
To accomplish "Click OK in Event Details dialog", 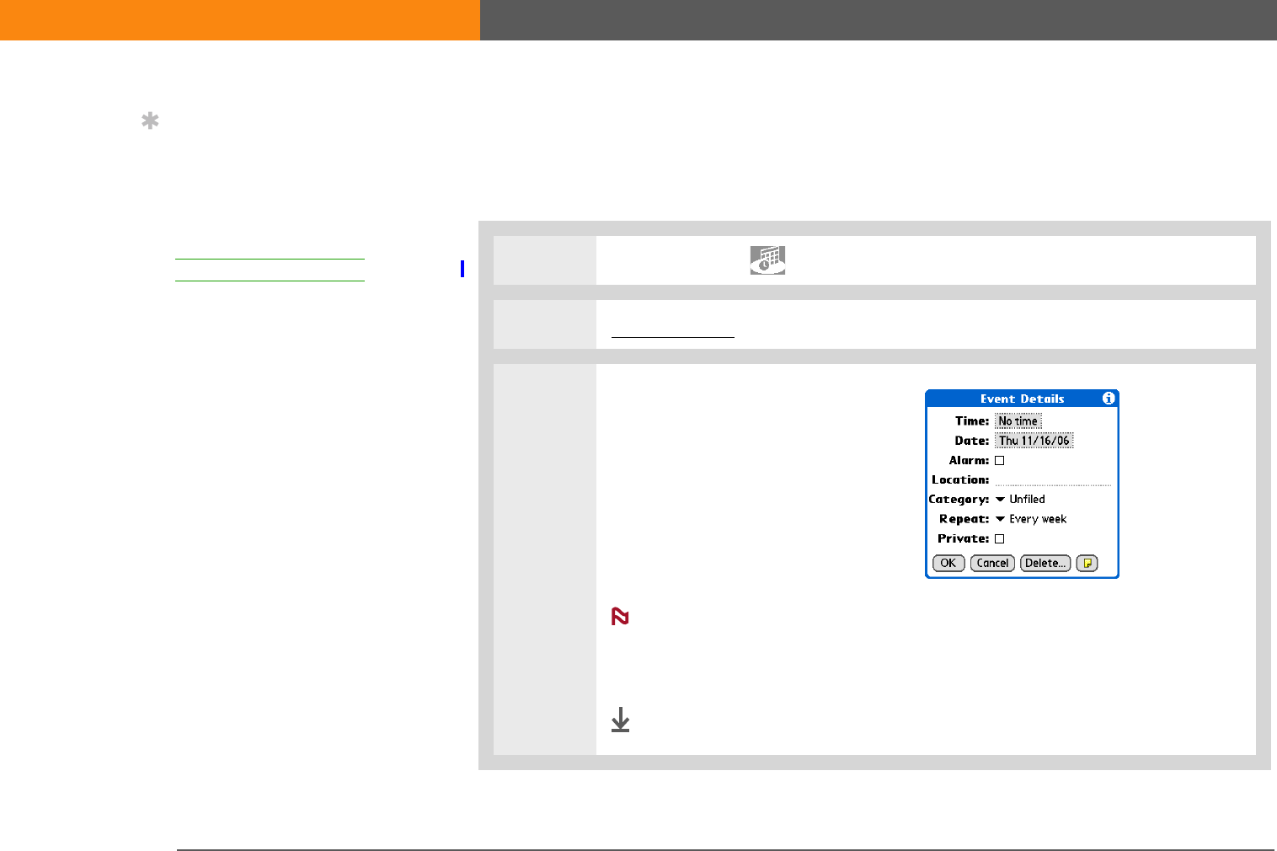I will [948, 564].
